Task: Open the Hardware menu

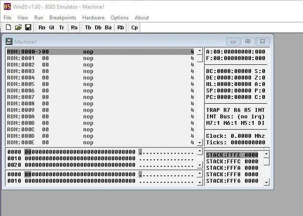Action: pos(93,18)
